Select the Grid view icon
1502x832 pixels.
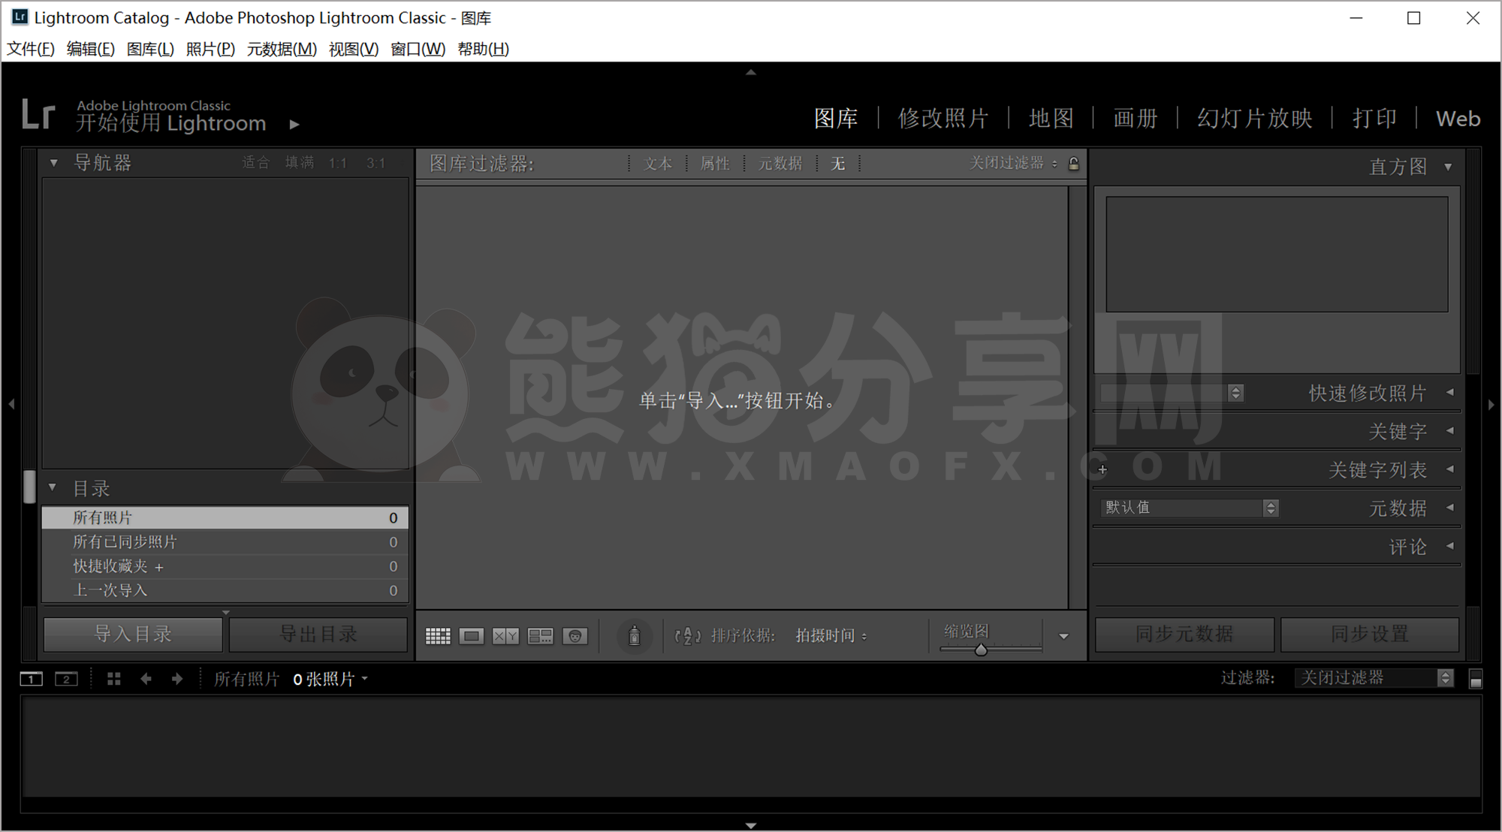pos(438,636)
